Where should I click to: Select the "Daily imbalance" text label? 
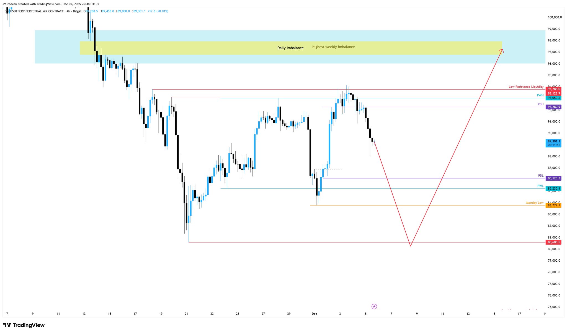(x=290, y=48)
